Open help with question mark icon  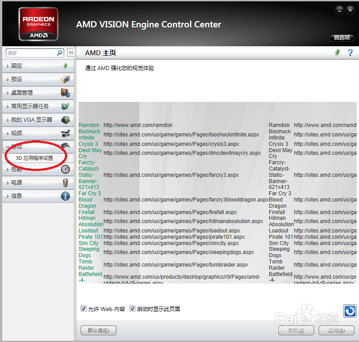[x=350, y=53]
